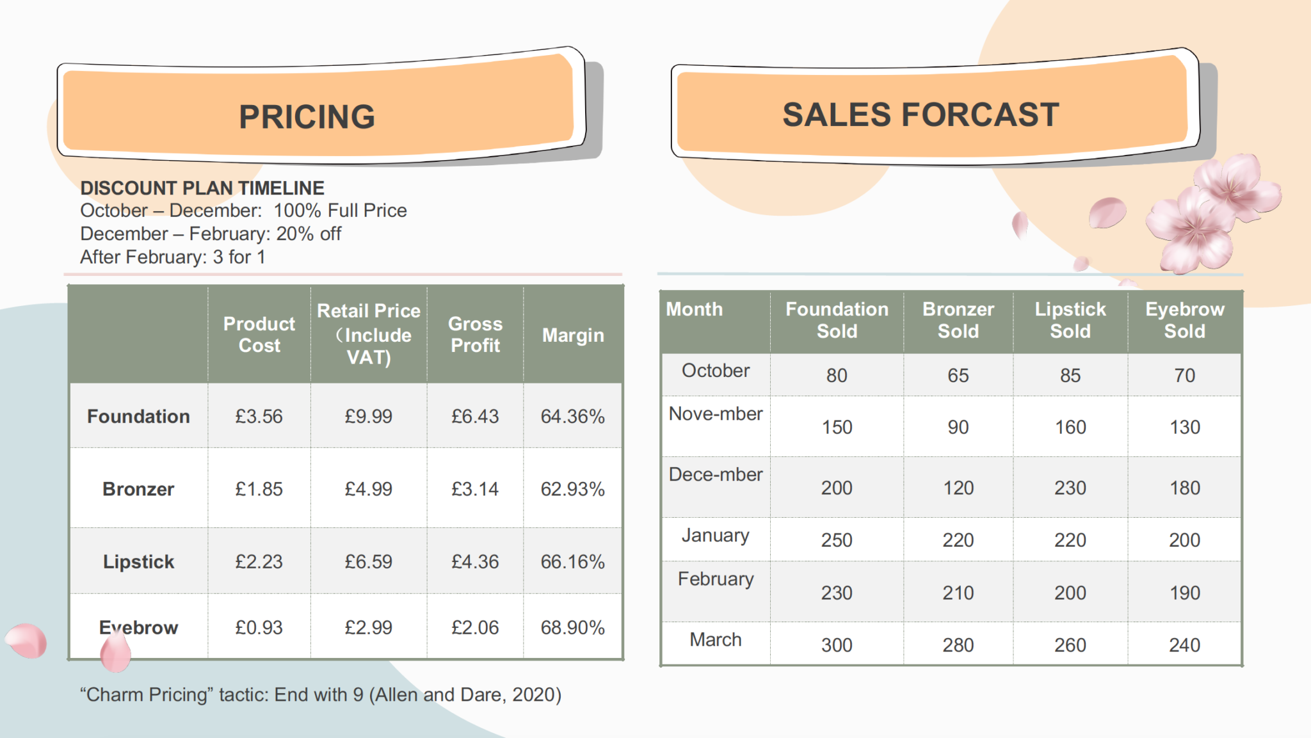This screenshot has height=738, width=1311.
Task: Select the Foundation row label
Action: pos(138,416)
